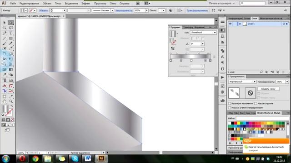The height and width of the screenshot is (163, 291).
Task: Click the Трансформирование link
Action: [197, 10]
